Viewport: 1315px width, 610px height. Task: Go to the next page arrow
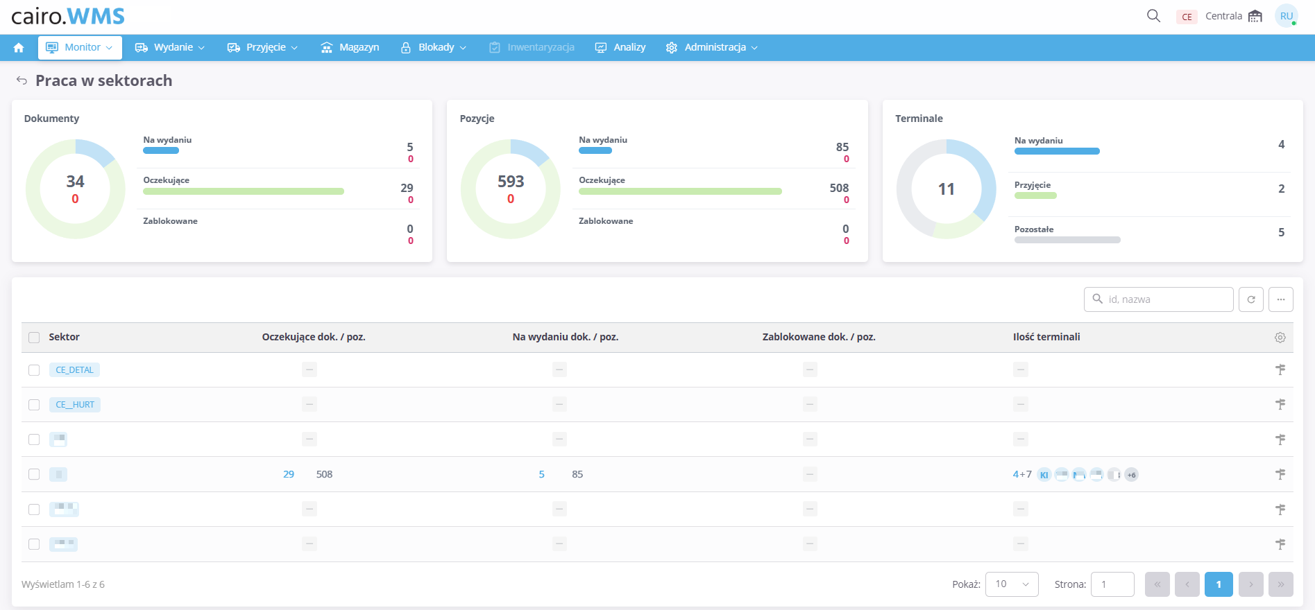pyautogui.click(x=1251, y=584)
